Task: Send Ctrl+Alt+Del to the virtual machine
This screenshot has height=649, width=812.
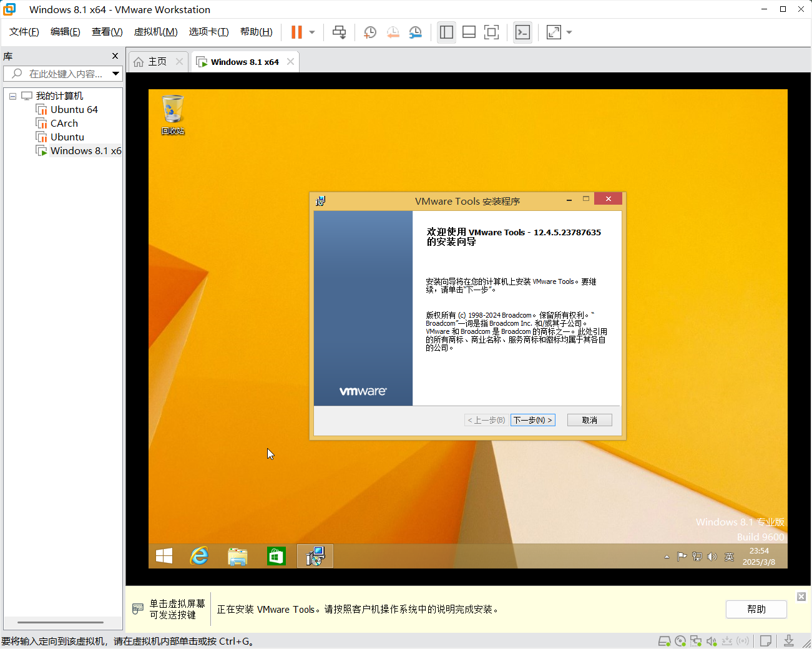Action: 339,32
